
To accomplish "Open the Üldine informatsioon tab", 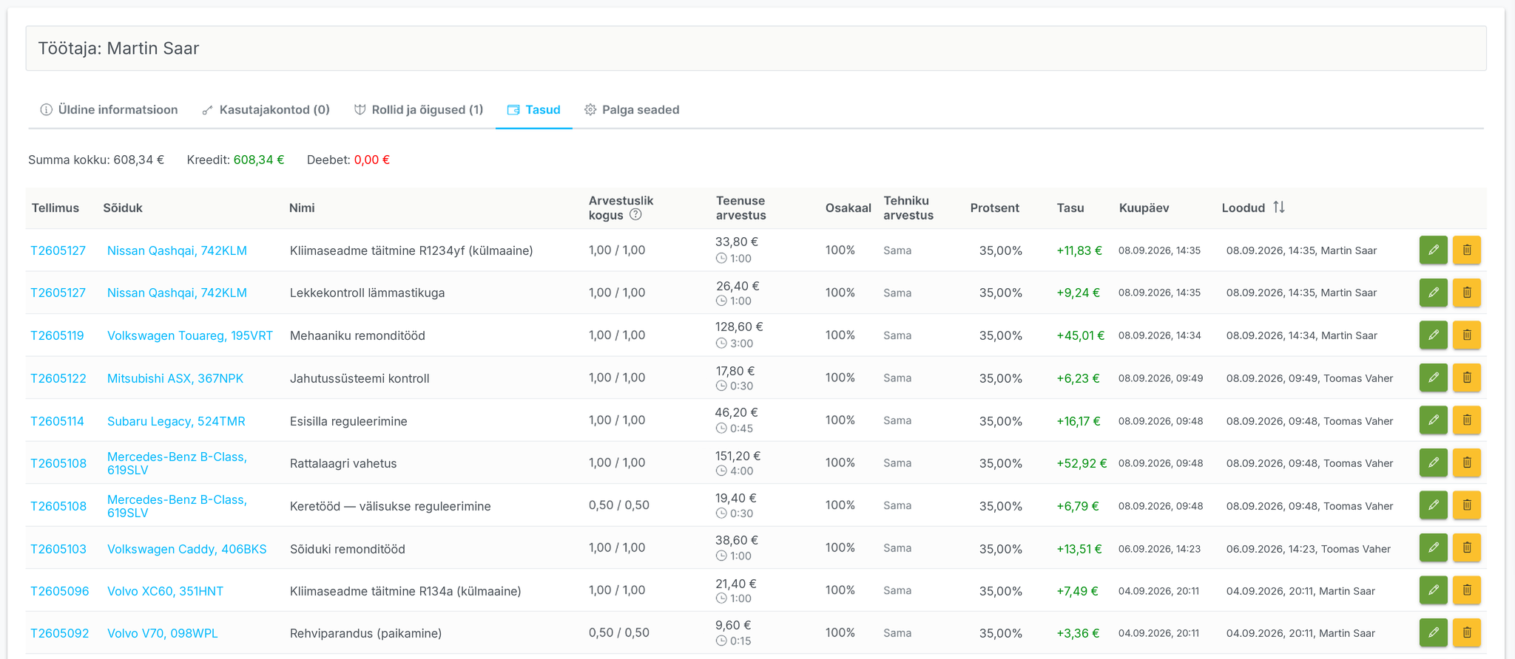I will tap(109, 109).
